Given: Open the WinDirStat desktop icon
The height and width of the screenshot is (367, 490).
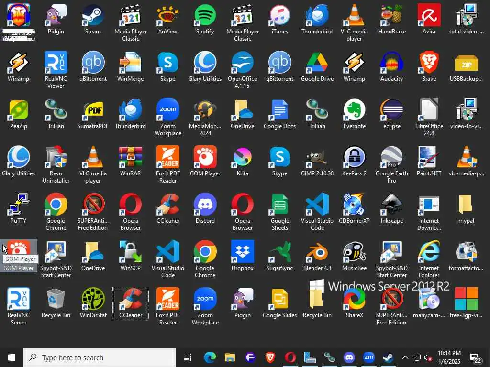Looking at the screenshot, I should pyautogui.click(x=93, y=303).
